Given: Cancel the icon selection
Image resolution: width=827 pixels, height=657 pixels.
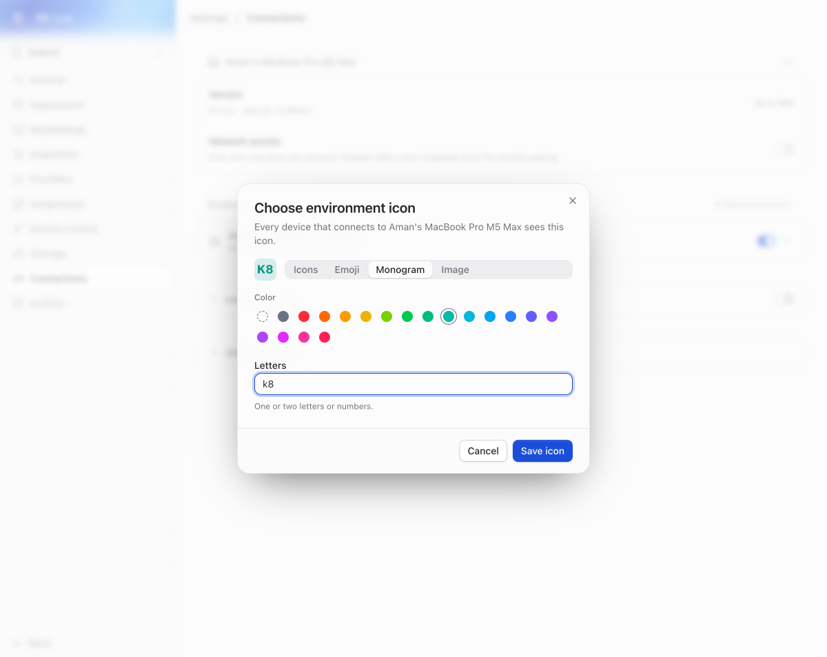Looking at the screenshot, I should 483,451.
